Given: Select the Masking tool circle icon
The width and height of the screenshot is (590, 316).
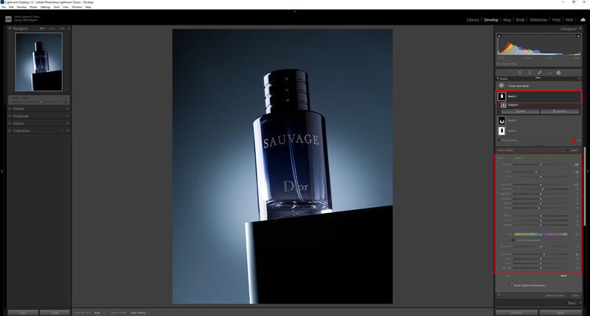Looking at the screenshot, I should click(x=558, y=72).
